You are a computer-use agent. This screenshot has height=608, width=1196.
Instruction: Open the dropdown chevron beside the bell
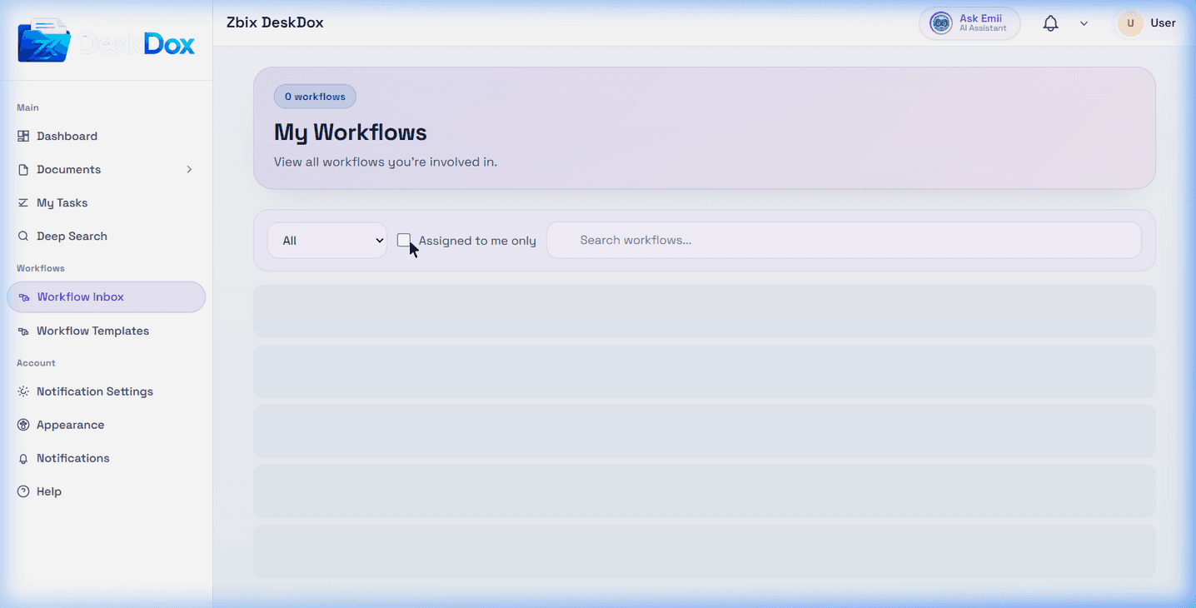click(1084, 23)
